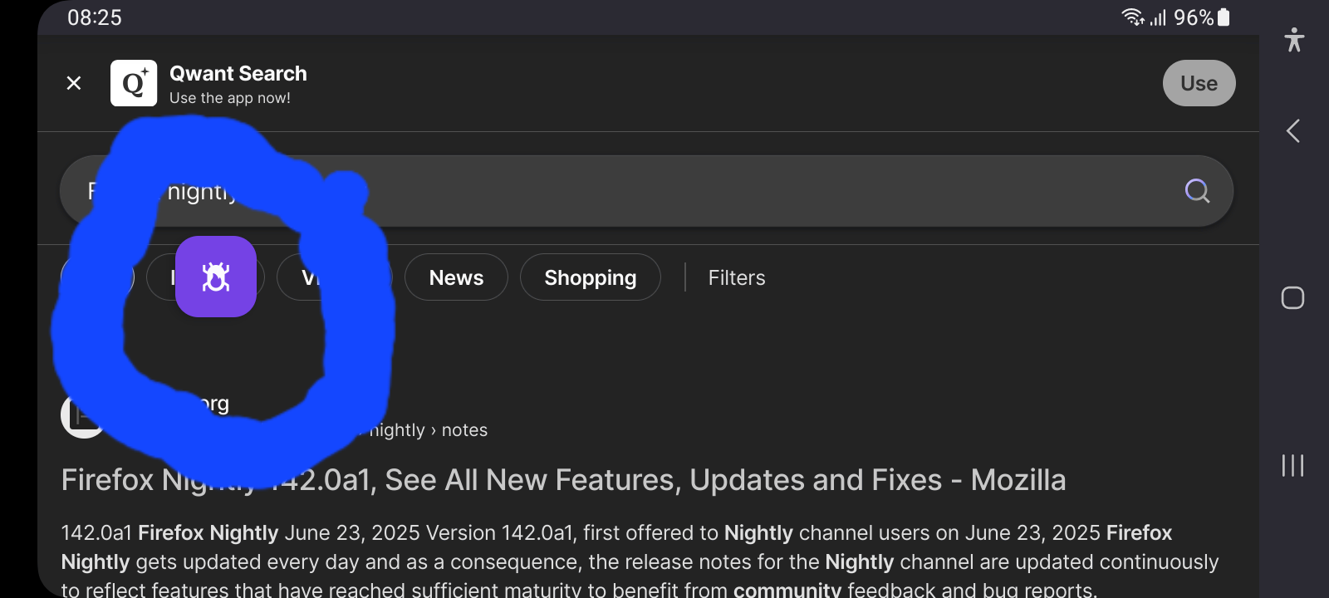
Task: Tap the Android home navigation button
Action: coord(1292,297)
